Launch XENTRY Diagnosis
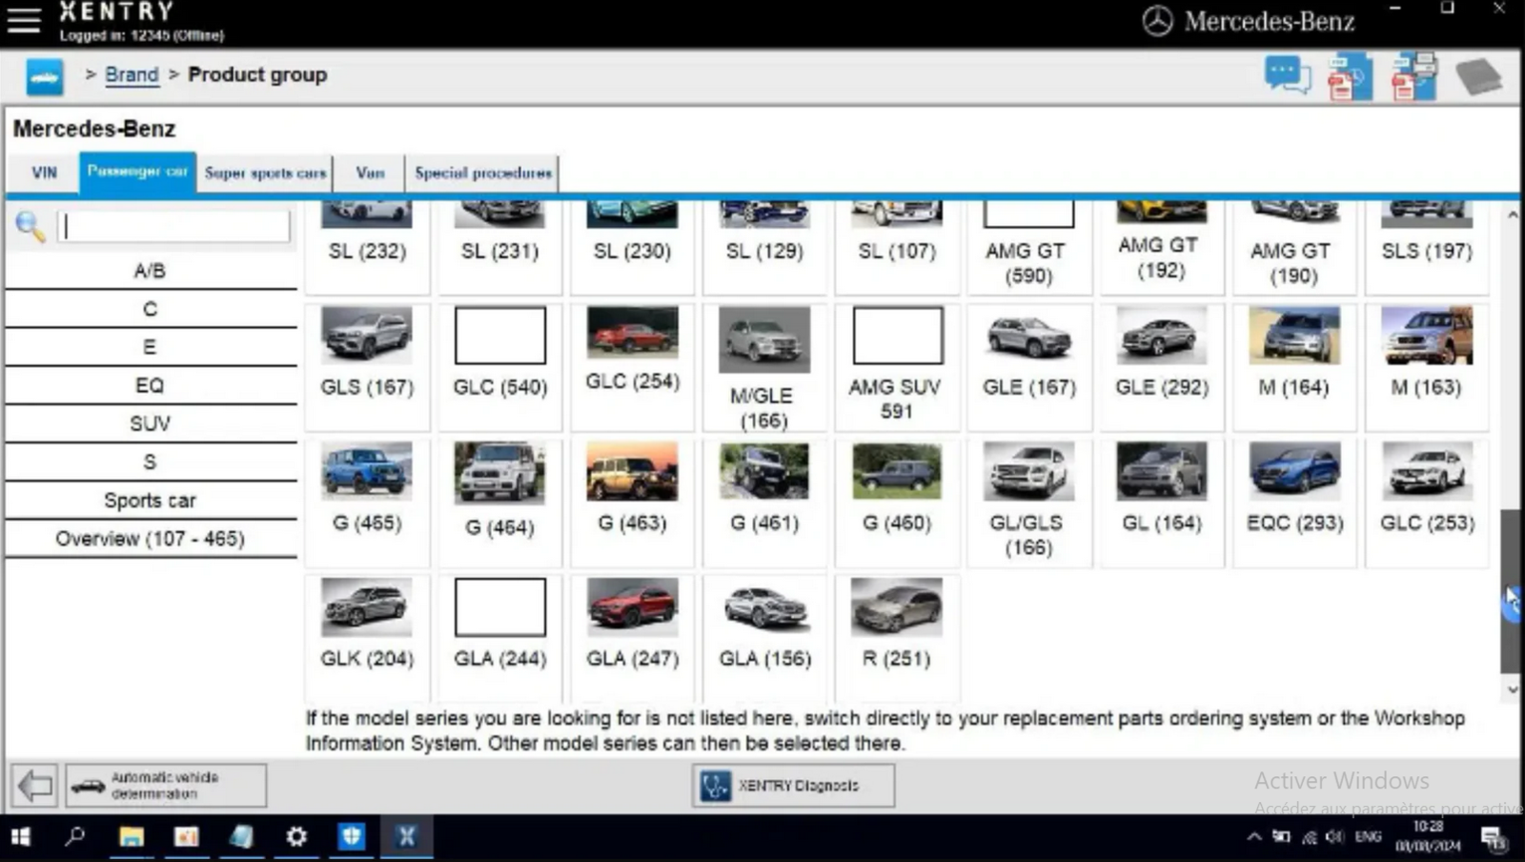The height and width of the screenshot is (862, 1525). [793, 786]
